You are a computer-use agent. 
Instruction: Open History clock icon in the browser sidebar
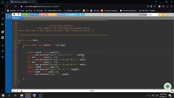(2, 45)
